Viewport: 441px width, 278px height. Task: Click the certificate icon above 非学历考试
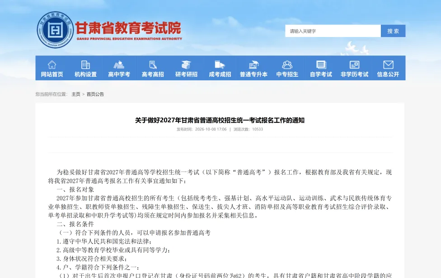point(354,65)
